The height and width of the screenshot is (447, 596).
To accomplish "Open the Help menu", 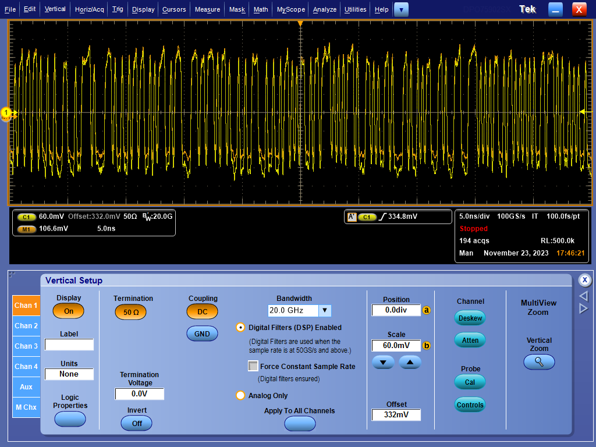I will 382,9.
